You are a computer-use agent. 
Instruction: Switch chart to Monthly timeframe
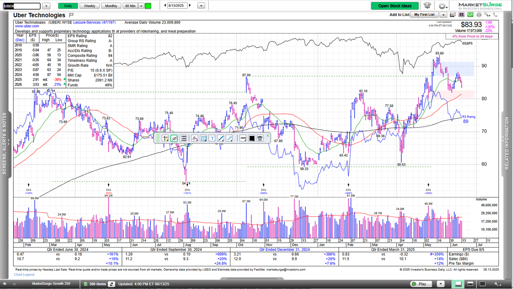pyautogui.click(x=111, y=6)
